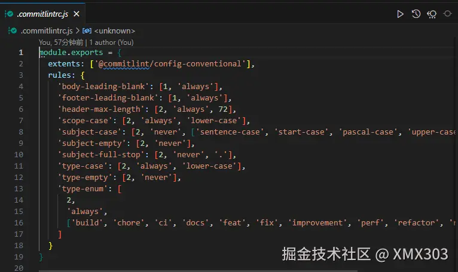Screen dimensions: 458x272
Task: Open the .commitlintrc.js breadcrumb item
Action: (x=47, y=30)
